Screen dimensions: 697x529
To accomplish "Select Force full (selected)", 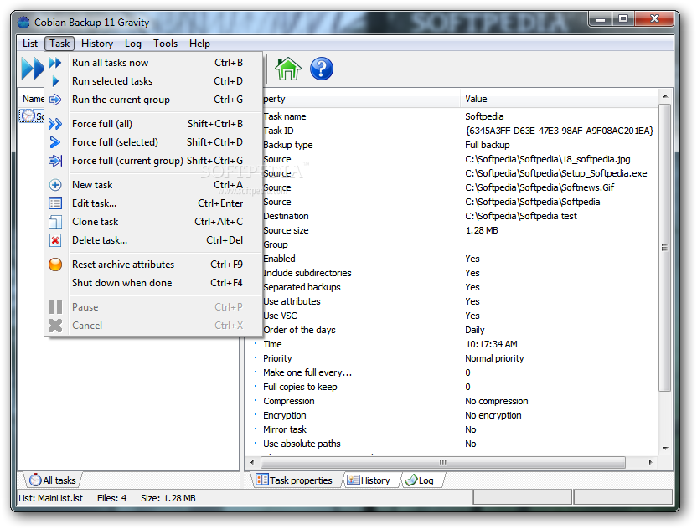I will pos(153,142).
